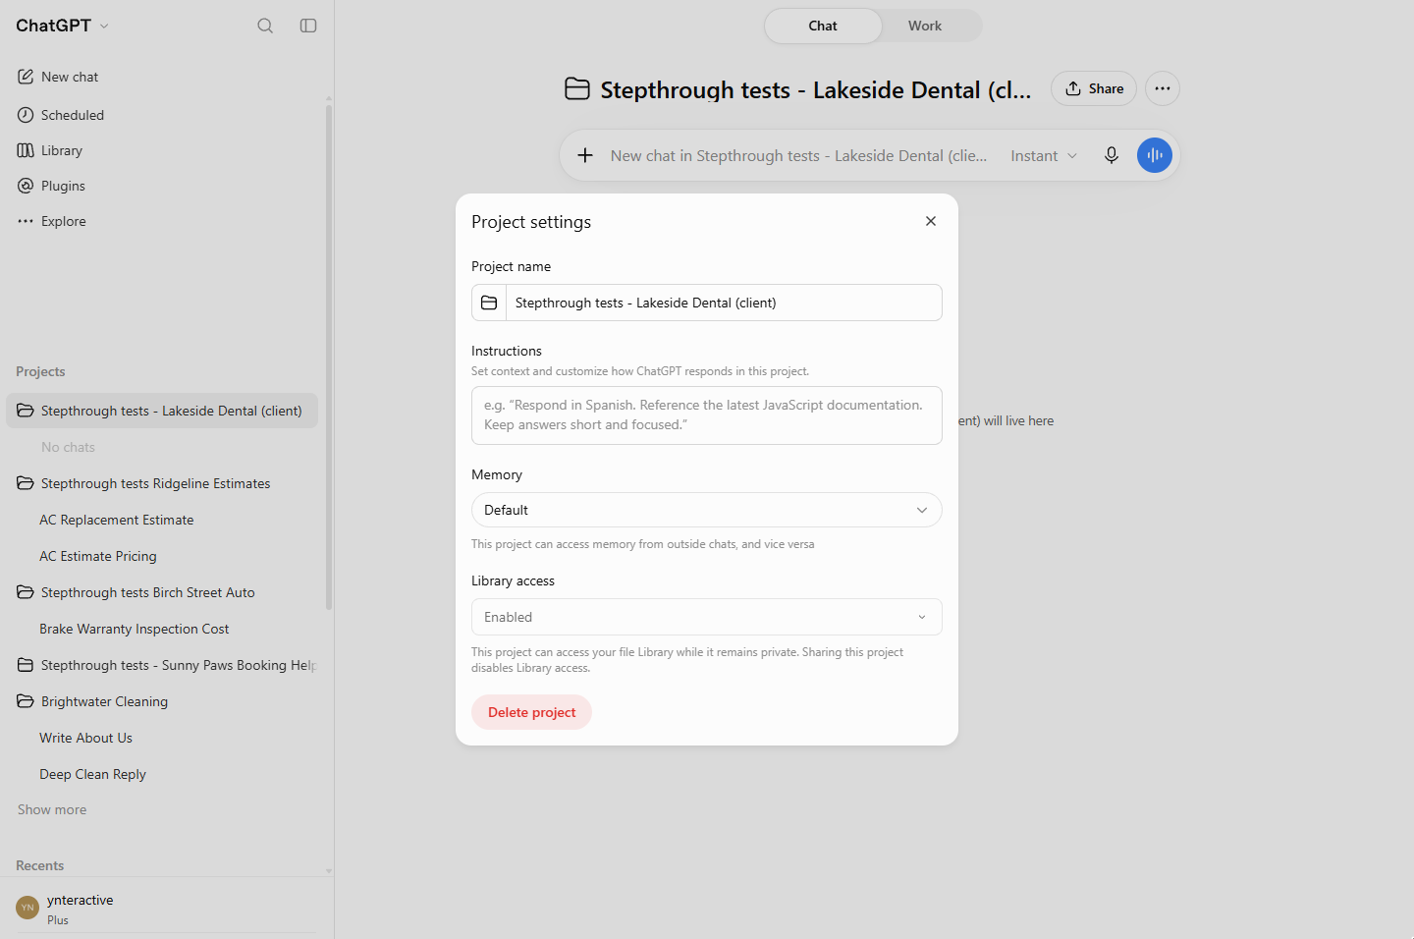Activate the microphone dictation icon

click(x=1112, y=155)
